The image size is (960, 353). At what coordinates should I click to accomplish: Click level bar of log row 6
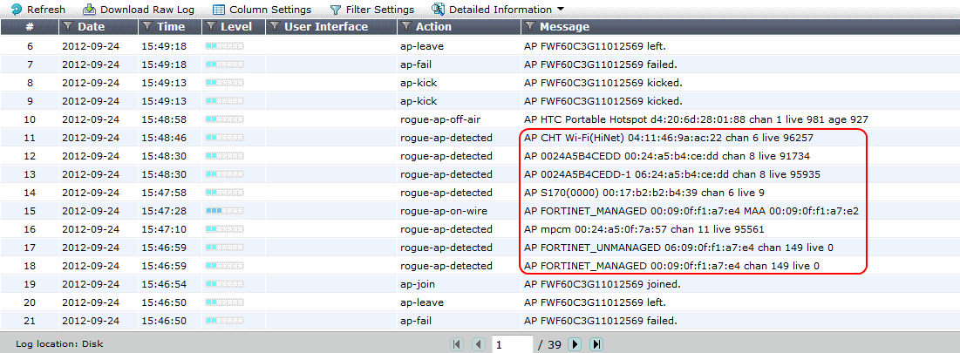click(224, 46)
